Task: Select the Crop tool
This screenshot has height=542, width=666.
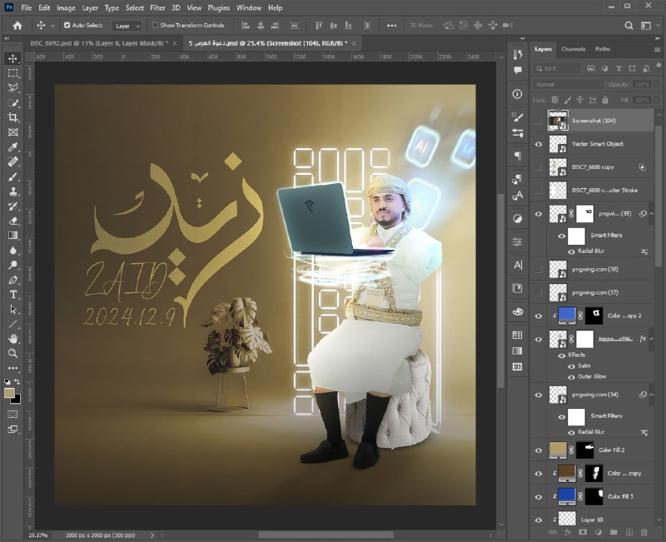Action: tap(13, 117)
